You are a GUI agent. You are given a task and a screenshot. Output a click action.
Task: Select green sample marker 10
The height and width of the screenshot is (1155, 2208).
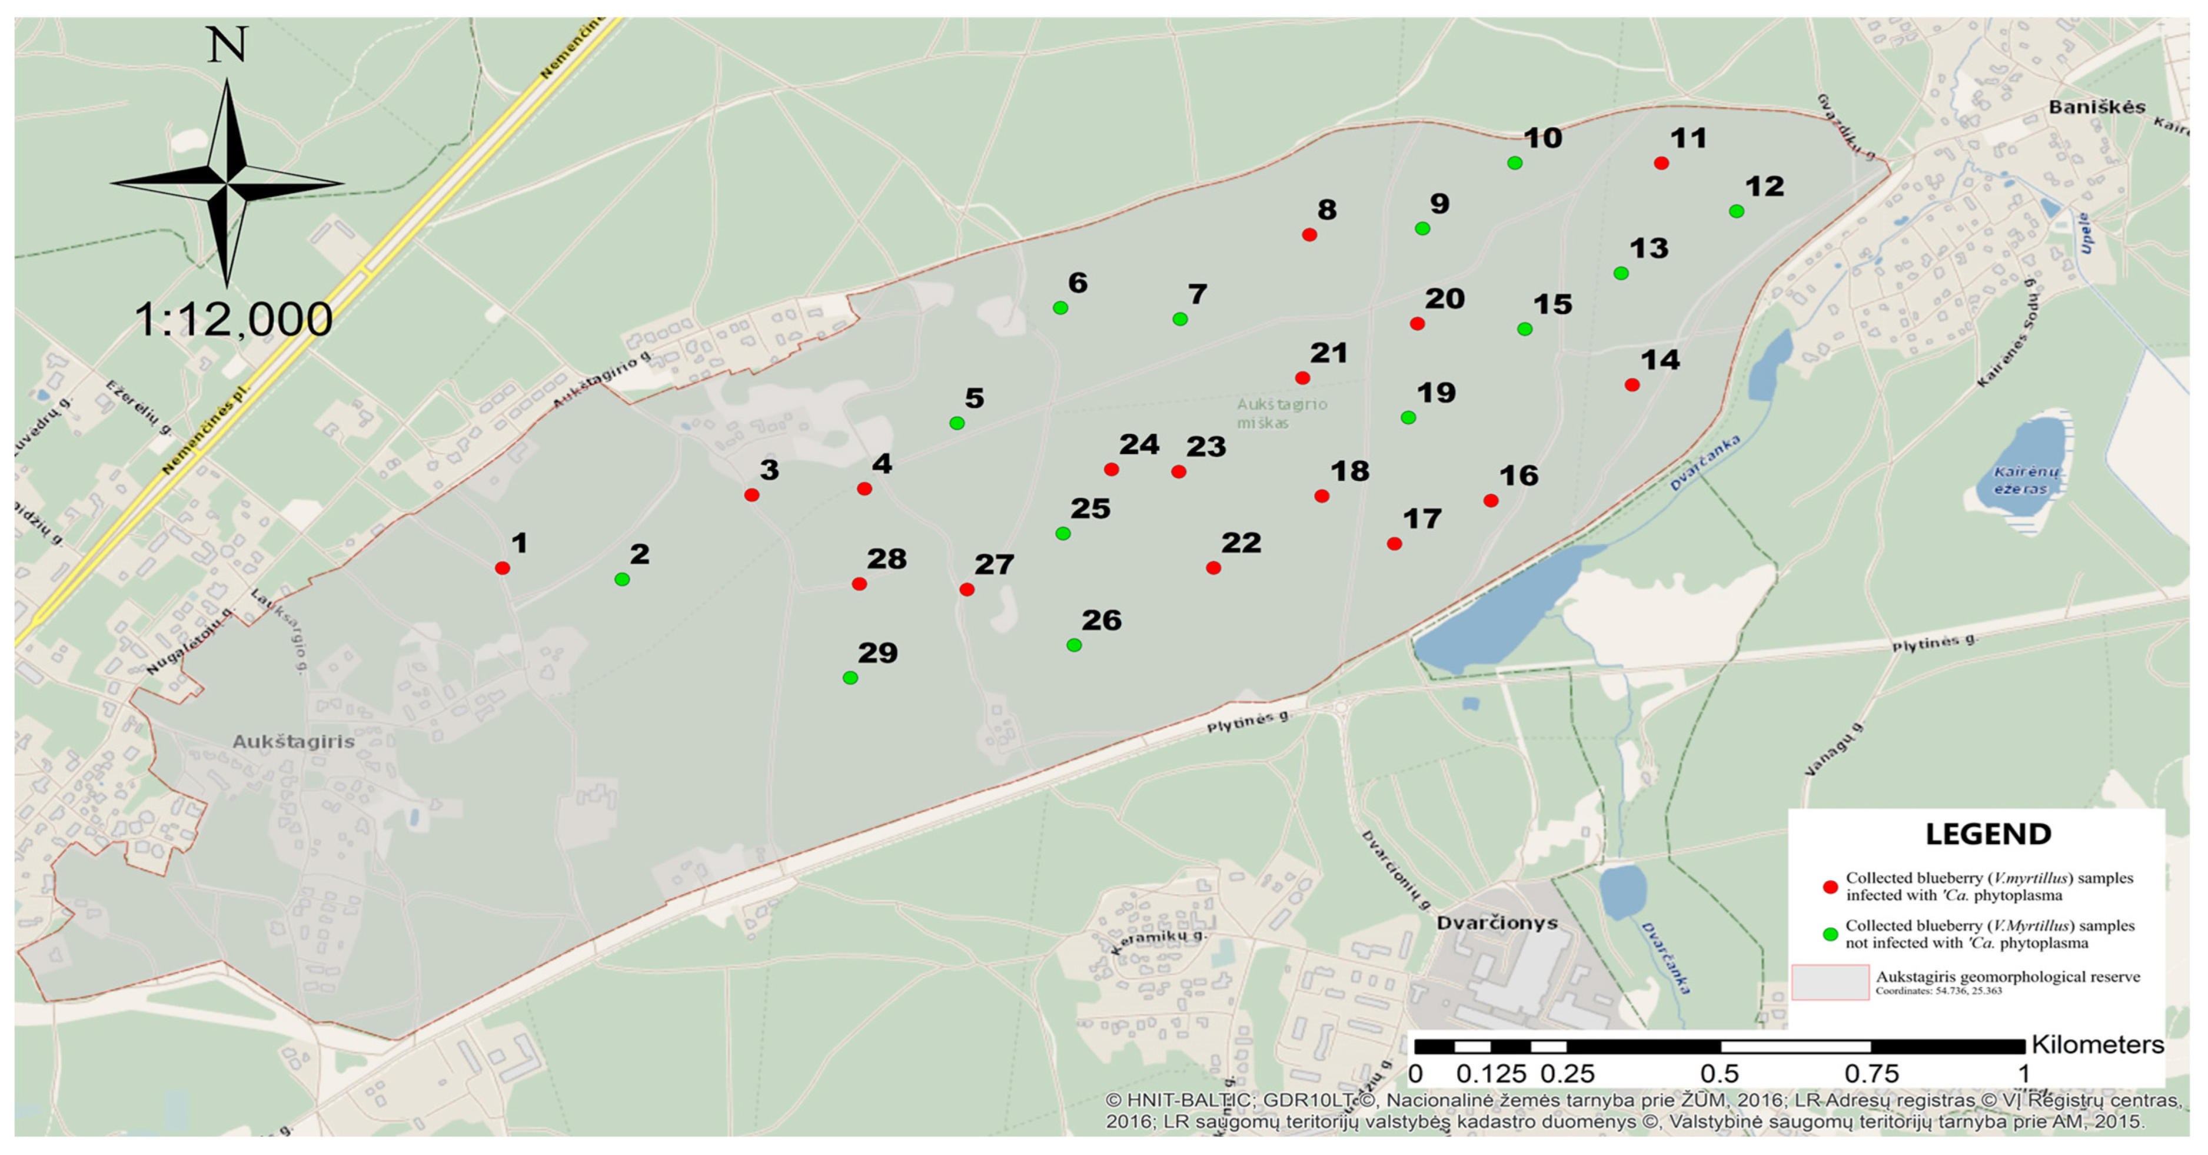click(x=1515, y=163)
